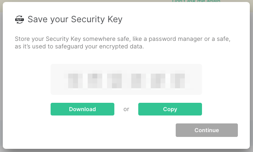Viewport: 253px width, 152px height.
Task: Click the dimmed backdrop below the dialog
Action: [127, 150]
